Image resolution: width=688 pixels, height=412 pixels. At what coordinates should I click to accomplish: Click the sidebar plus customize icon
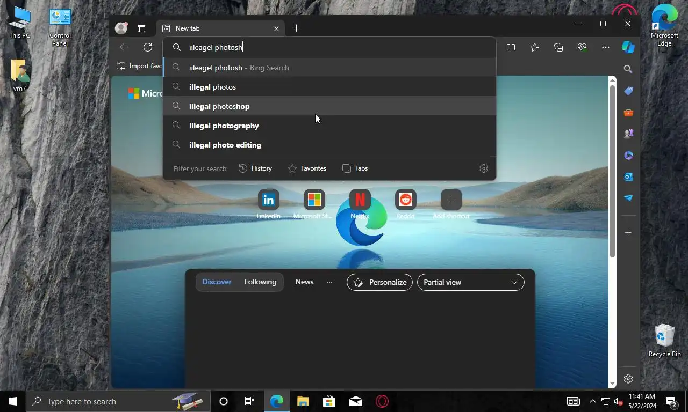click(x=628, y=232)
